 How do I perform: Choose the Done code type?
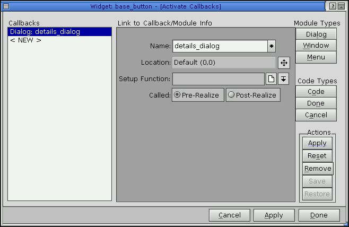[x=316, y=103]
